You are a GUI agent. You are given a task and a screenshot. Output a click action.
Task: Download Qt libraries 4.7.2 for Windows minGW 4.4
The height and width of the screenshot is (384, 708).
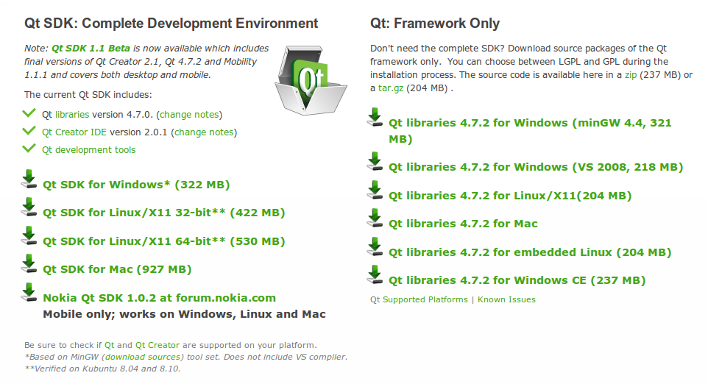(530, 131)
